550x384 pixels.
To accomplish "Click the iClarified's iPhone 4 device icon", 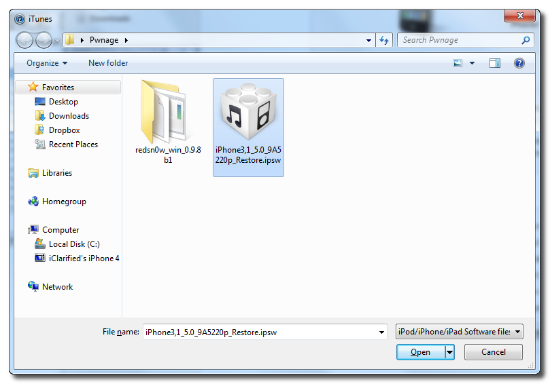I will pyautogui.click(x=40, y=258).
